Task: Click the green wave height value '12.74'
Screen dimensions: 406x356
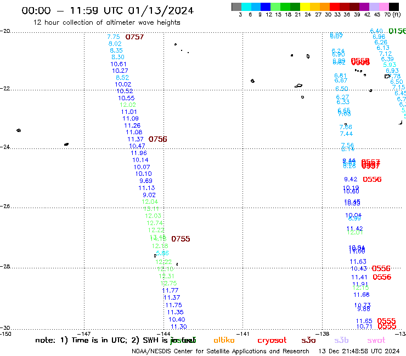Action: (155, 223)
